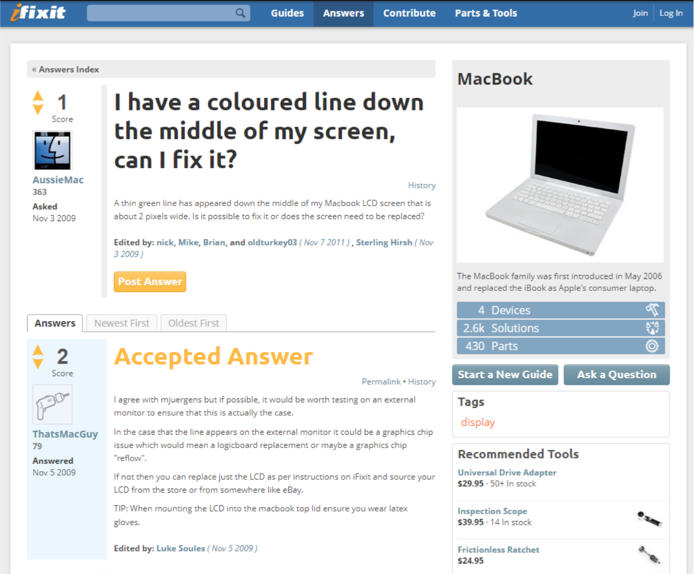
Task: Click the 'Nov 5 2009' answered date
Action: click(x=54, y=473)
